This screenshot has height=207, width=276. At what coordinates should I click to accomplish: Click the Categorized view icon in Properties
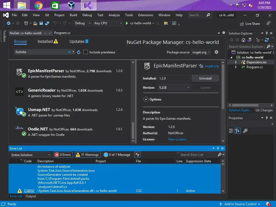pos(231,131)
